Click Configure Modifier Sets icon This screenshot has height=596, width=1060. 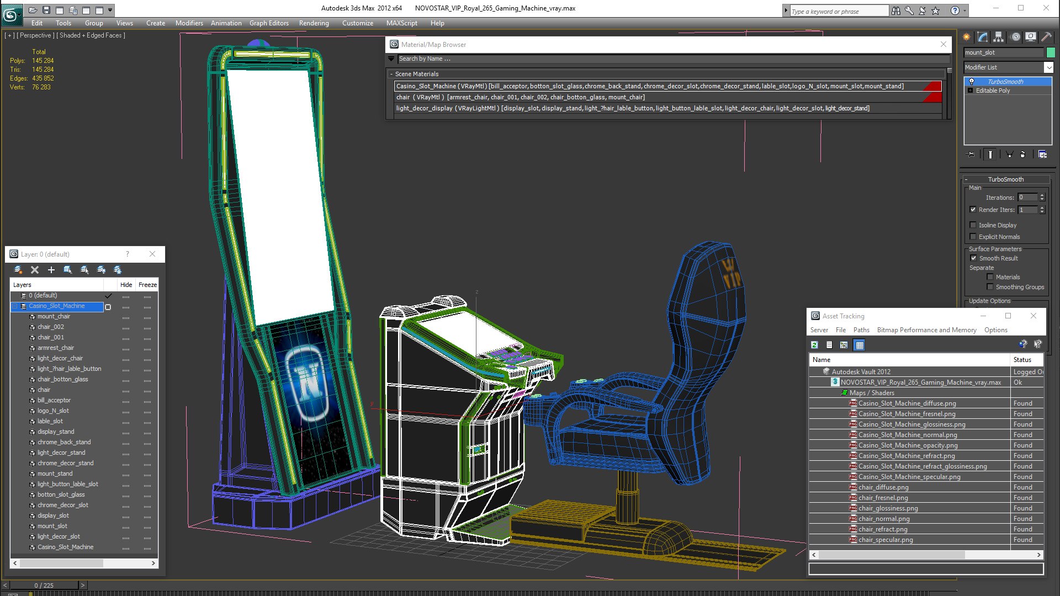point(1042,155)
